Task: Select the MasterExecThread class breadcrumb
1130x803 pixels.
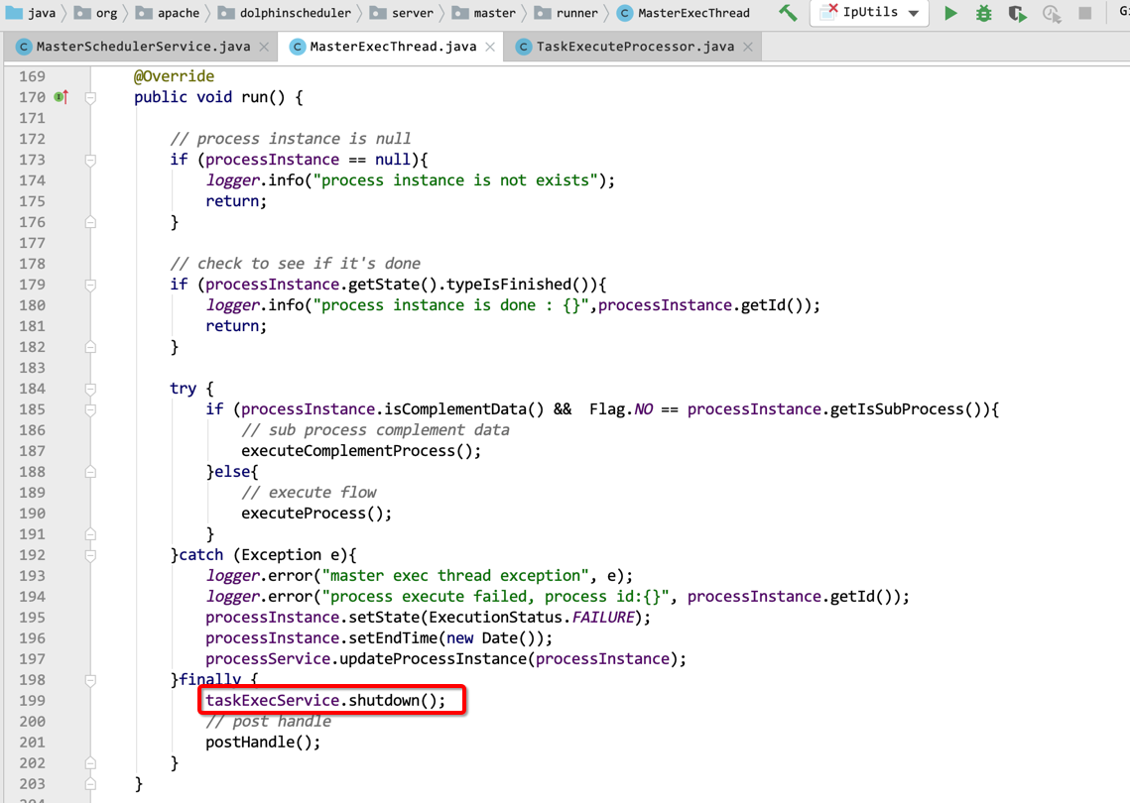Action: point(684,12)
